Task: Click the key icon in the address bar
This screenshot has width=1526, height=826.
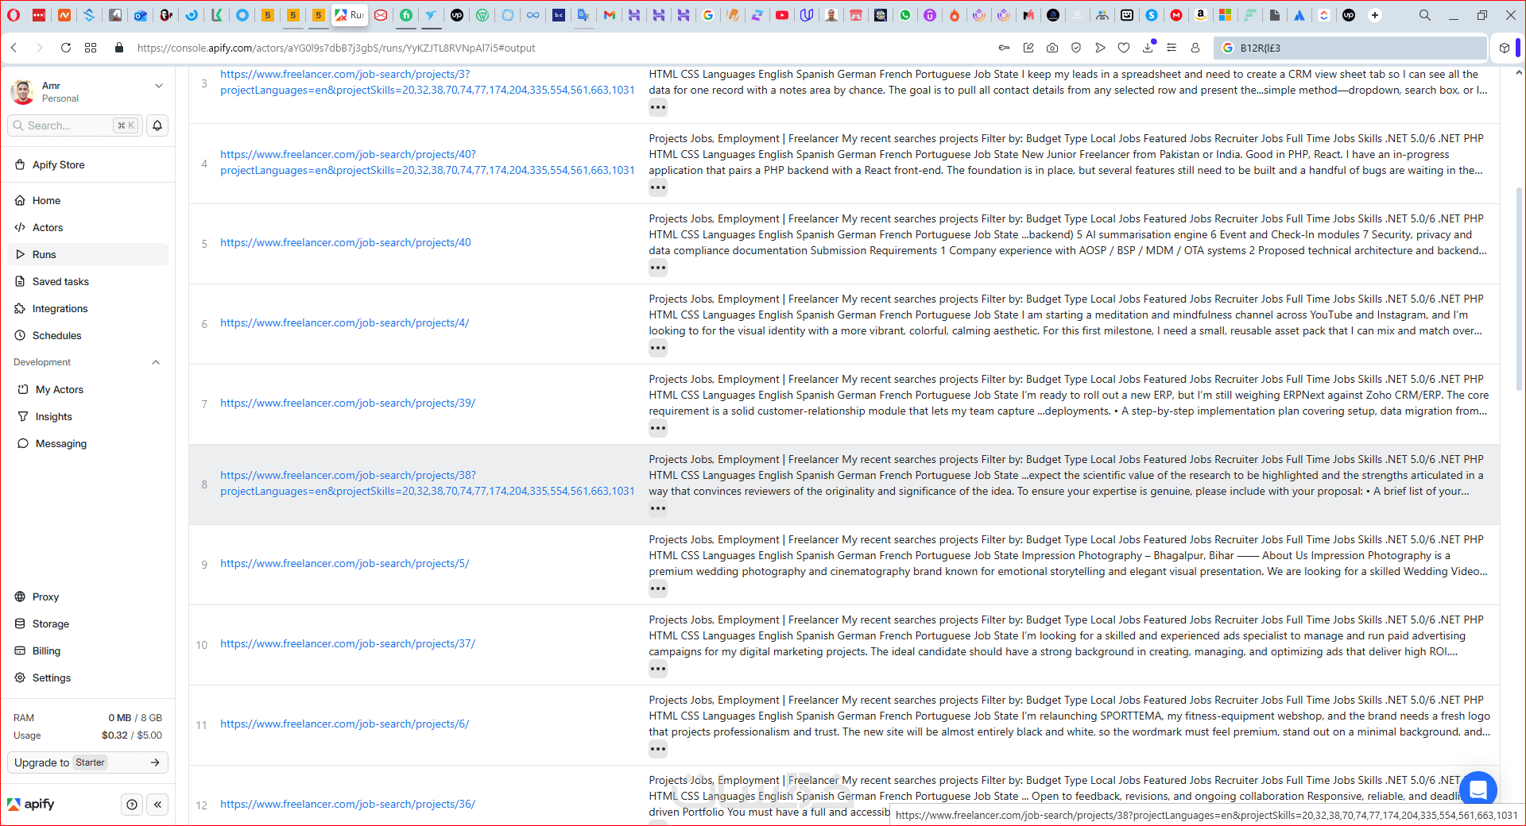Action: [1005, 48]
